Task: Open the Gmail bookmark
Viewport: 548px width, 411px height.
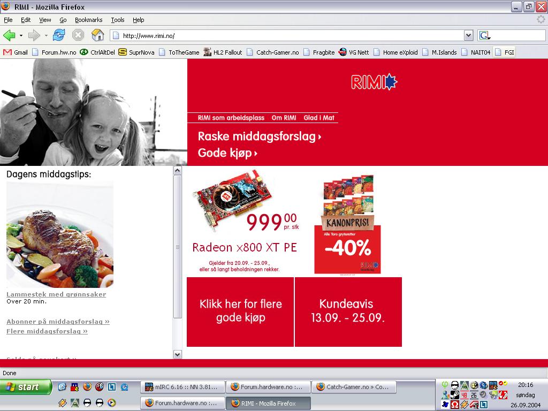Action: click(16, 52)
